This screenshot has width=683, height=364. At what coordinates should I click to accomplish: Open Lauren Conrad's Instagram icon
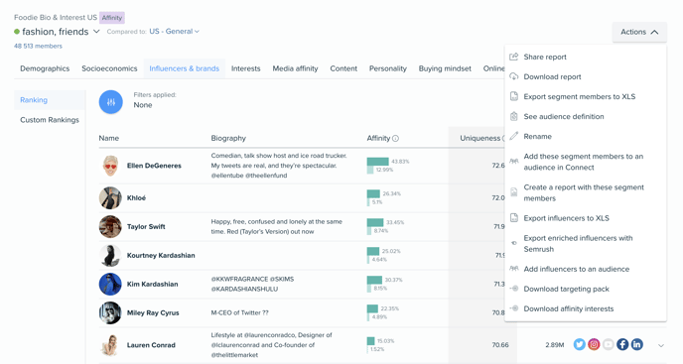594,344
